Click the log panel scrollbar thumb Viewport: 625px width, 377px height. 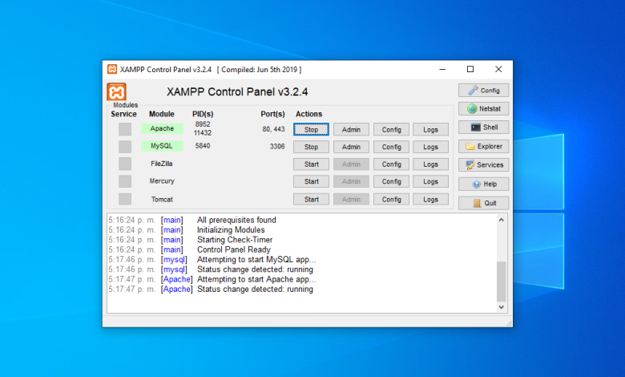click(502, 282)
